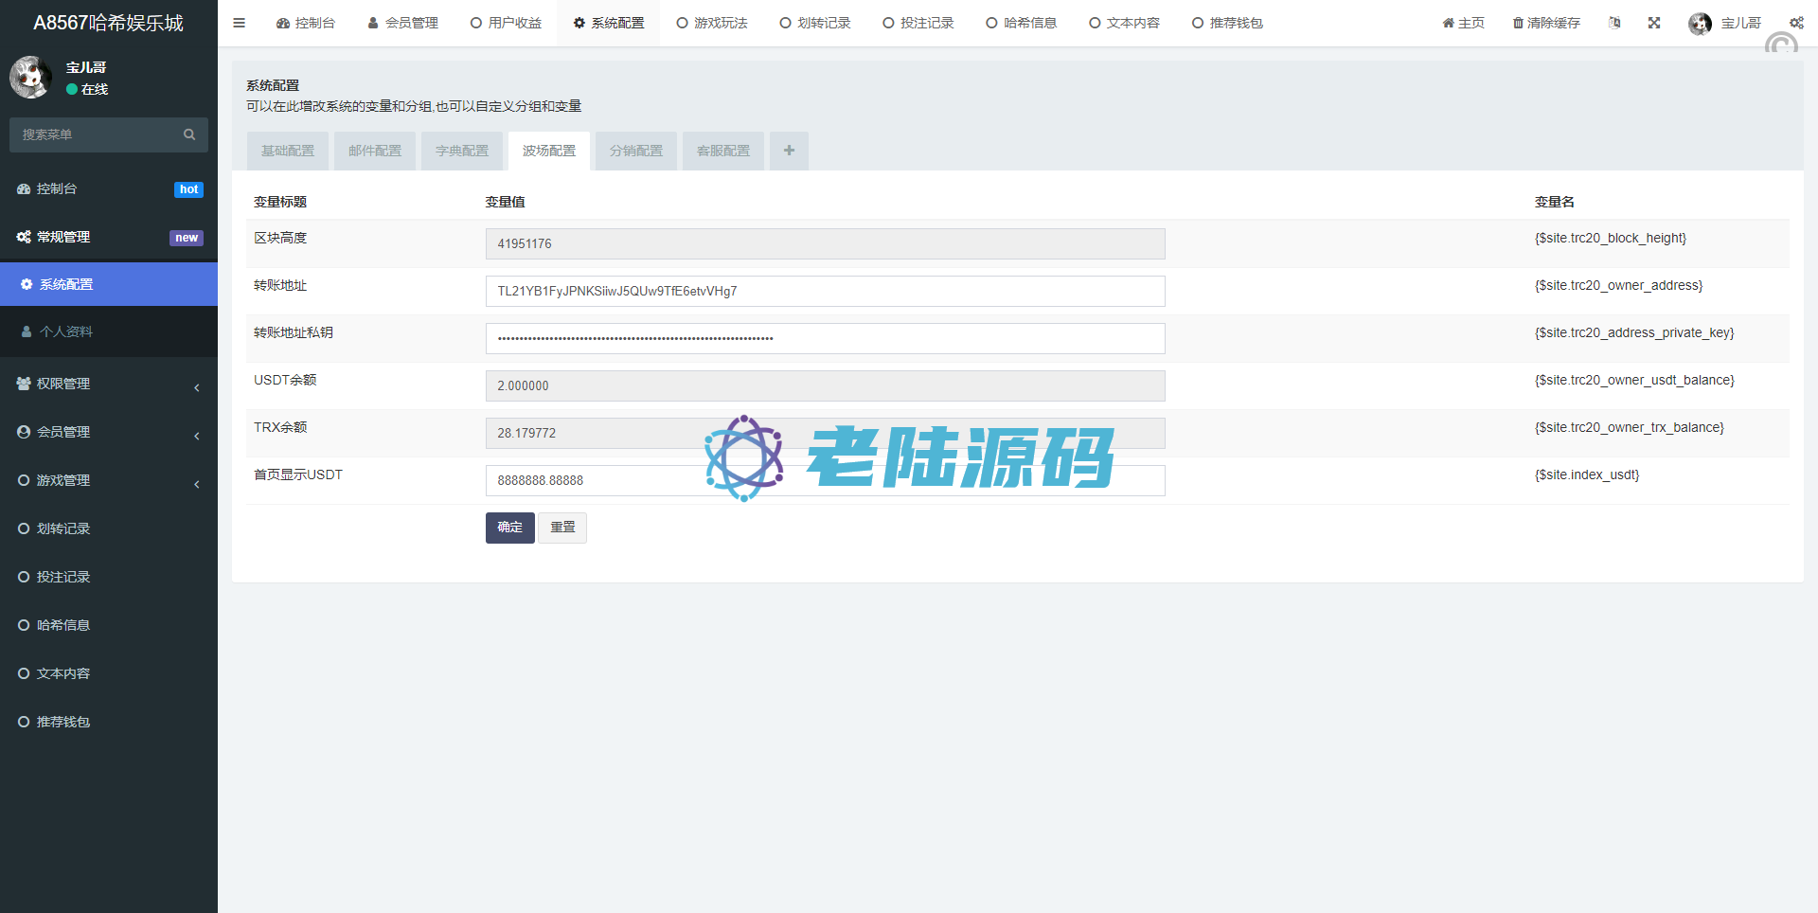
Task: Toggle the hamburger sidebar menu icon
Action: point(239,23)
